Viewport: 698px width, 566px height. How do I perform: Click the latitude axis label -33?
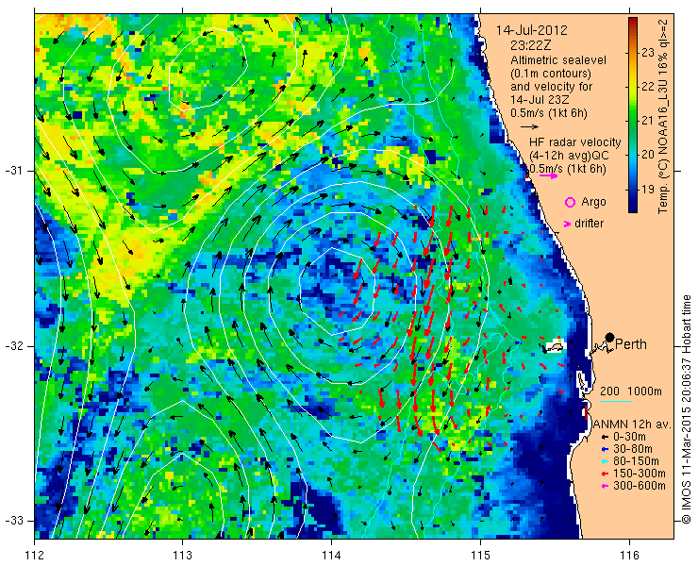[x=14, y=521]
